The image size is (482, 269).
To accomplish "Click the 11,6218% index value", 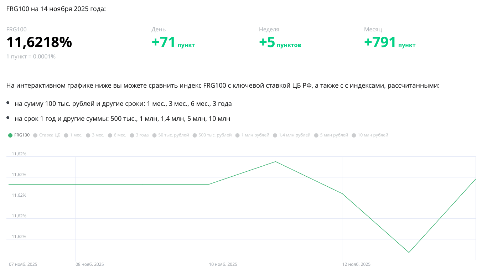I will click(39, 42).
